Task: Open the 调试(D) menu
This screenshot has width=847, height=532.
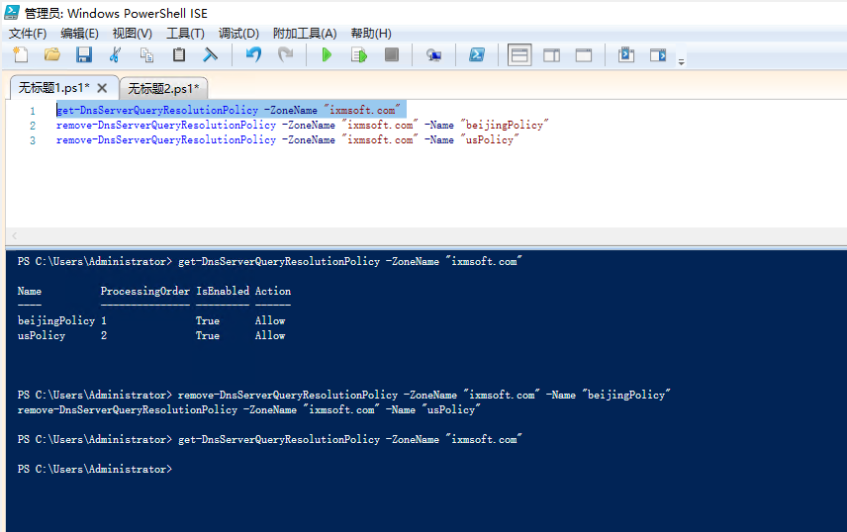Action: [238, 34]
